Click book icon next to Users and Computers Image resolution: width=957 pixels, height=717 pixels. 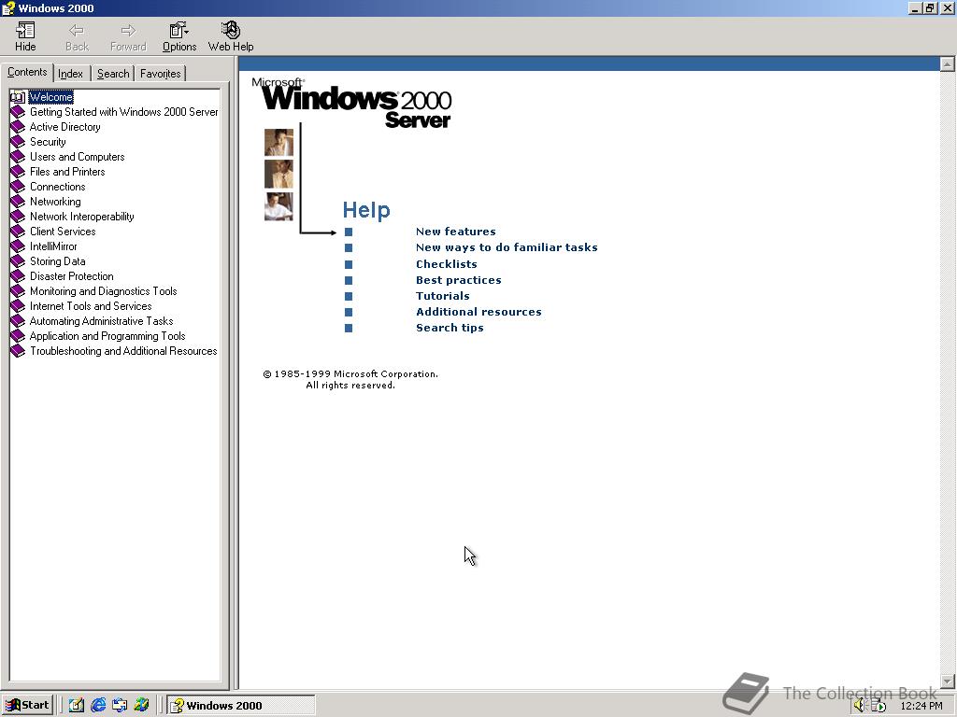coord(18,157)
